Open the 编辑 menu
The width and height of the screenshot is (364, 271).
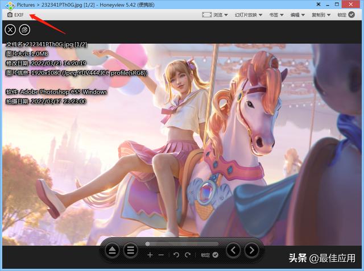point(297,15)
